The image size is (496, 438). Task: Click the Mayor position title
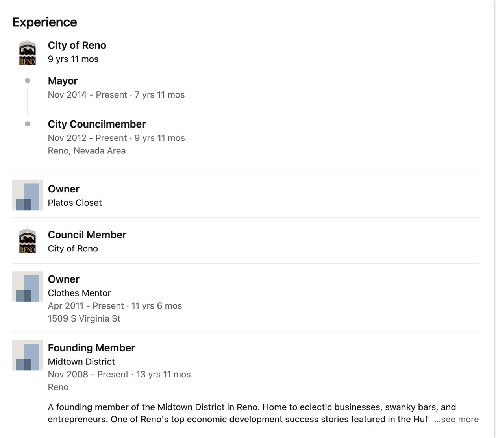pos(63,81)
